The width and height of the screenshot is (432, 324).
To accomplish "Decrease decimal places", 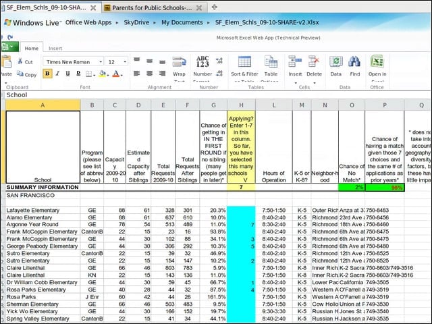I will (x=219, y=74).
